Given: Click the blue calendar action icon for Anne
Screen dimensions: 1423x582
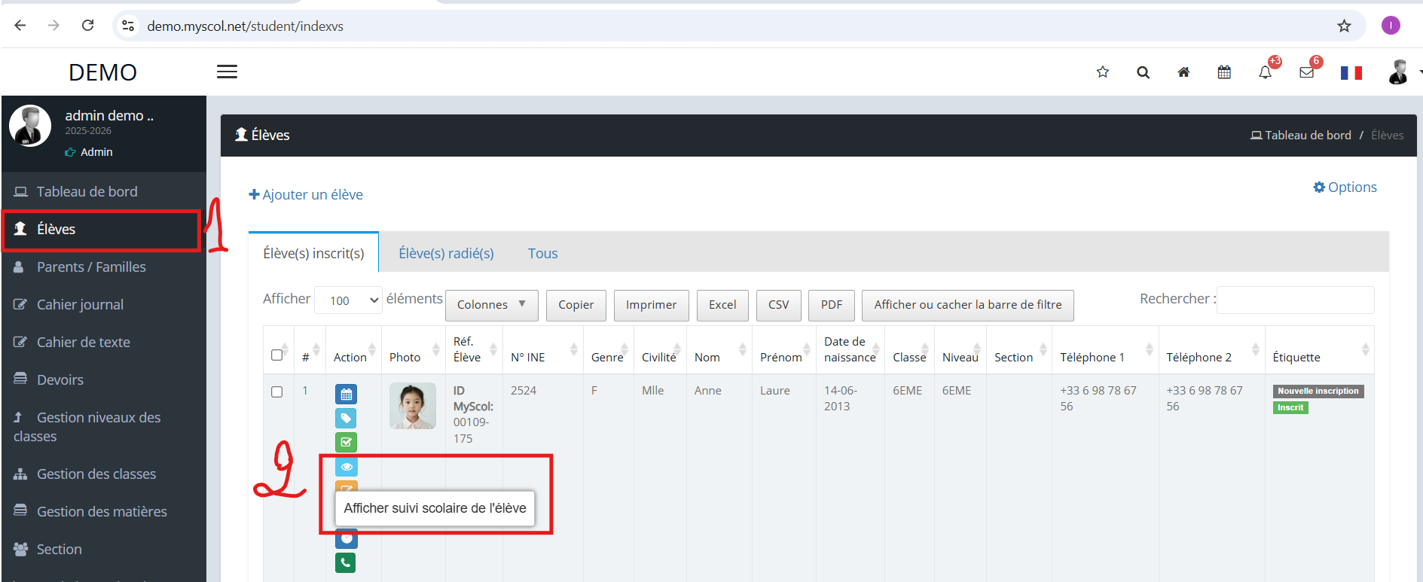Looking at the screenshot, I should (x=346, y=394).
